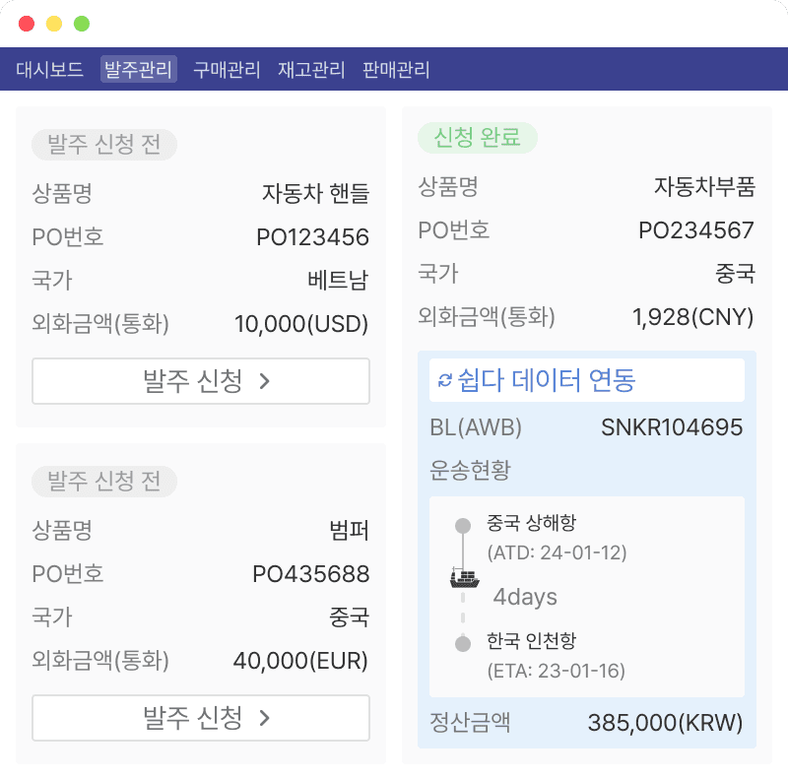The height and width of the screenshot is (780, 788).
Task: Click chevron arrow on 범퍼 발주 신청
Action: tap(264, 719)
